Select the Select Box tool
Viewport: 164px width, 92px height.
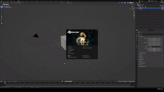pyautogui.click(x=2, y=7)
